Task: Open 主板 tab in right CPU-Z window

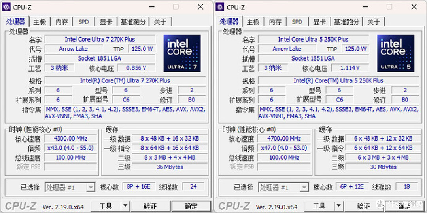Action: point(253,22)
